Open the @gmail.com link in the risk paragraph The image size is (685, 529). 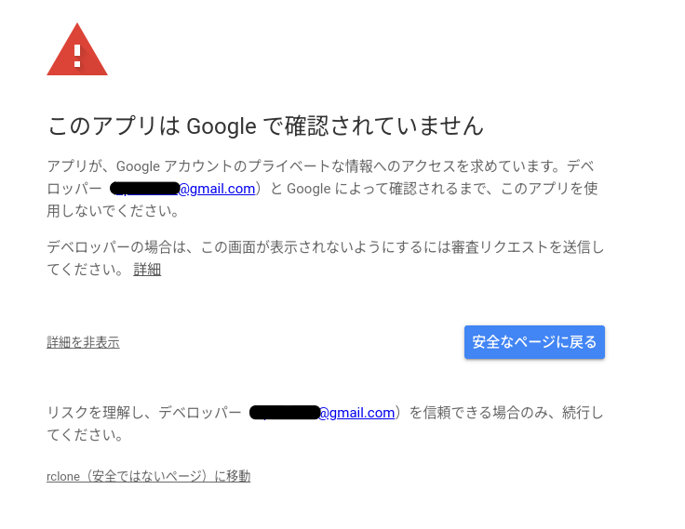pyautogui.click(x=356, y=413)
